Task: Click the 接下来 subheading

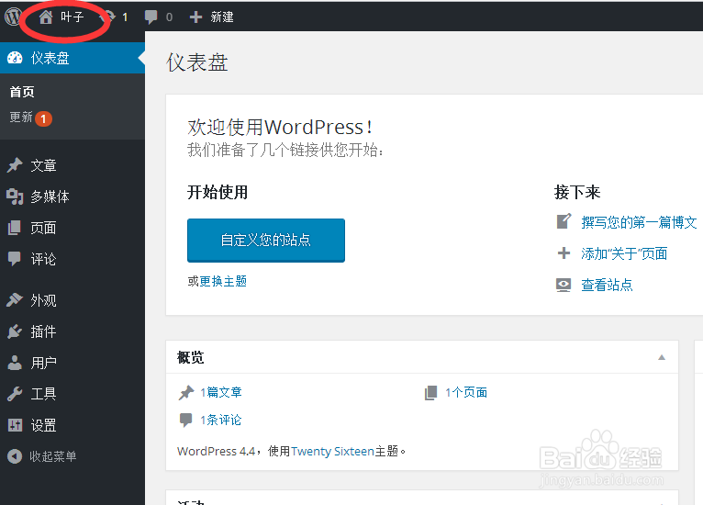Action: click(x=577, y=193)
